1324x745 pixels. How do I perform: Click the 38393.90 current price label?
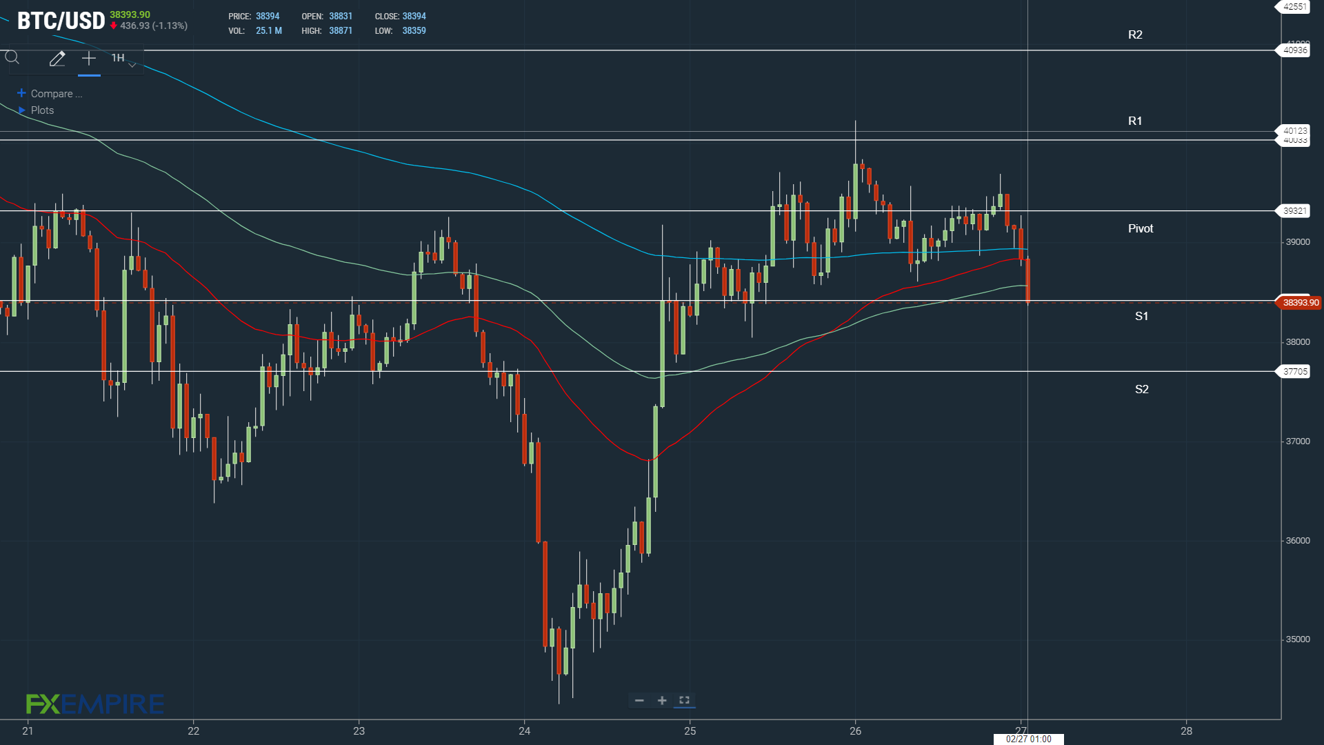coord(130,14)
